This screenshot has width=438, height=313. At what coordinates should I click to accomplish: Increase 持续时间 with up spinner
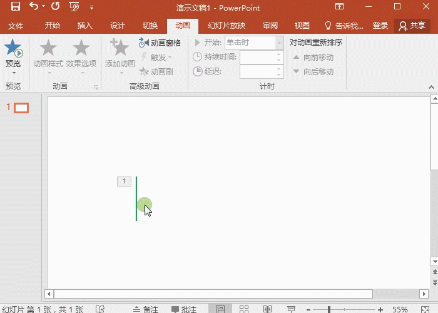(279, 54)
